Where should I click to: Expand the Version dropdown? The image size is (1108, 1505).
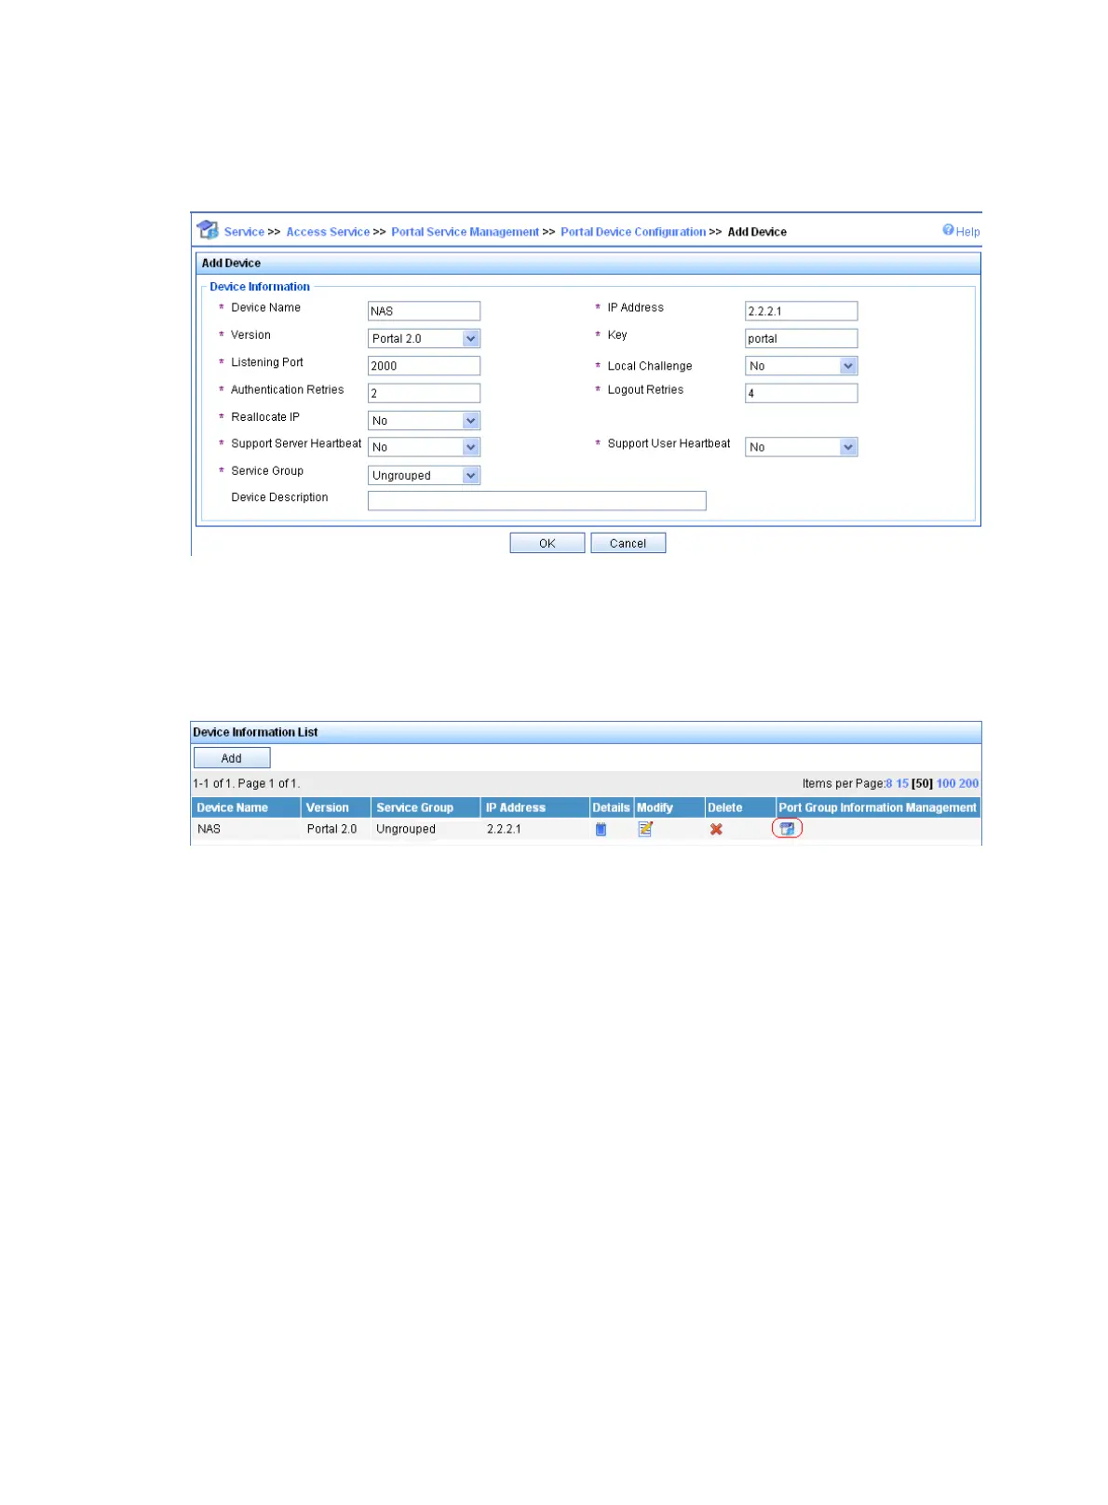click(x=470, y=339)
